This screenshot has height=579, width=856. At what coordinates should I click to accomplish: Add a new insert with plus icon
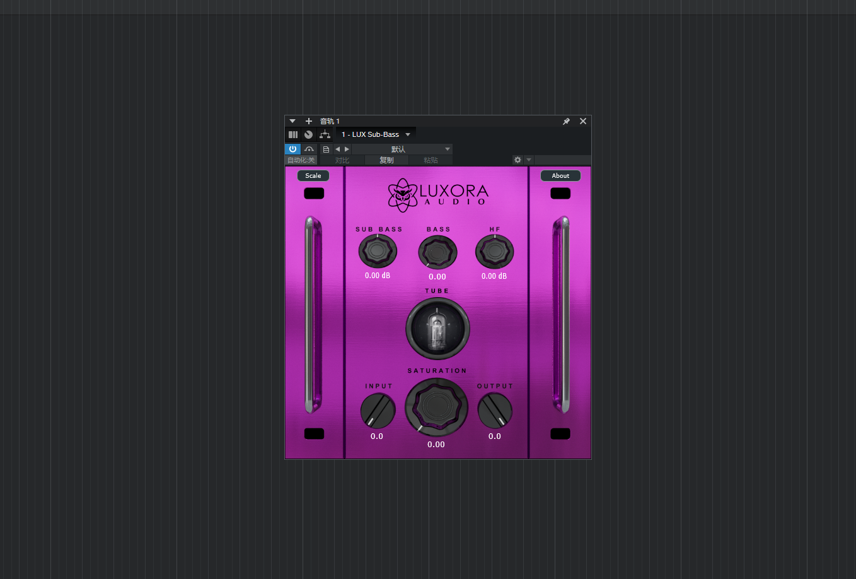click(x=309, y=121)
